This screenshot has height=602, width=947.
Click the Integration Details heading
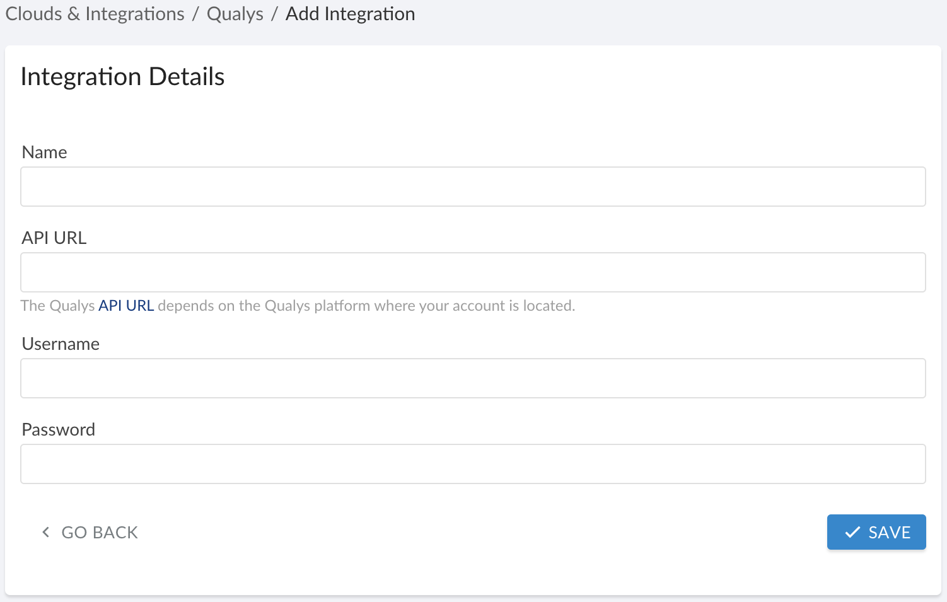122,76
